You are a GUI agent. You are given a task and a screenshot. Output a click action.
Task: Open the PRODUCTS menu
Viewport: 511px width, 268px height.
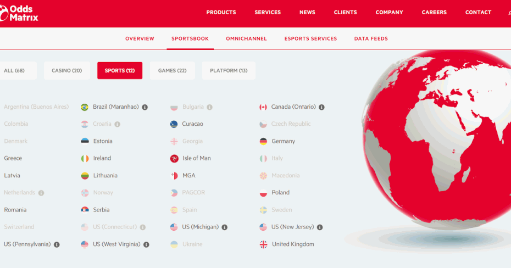pyautogui.click(x=221, y=13)
